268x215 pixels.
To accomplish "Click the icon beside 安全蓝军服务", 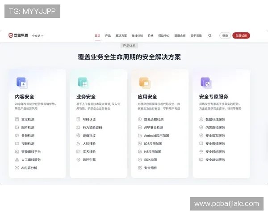I will (201, 135).
